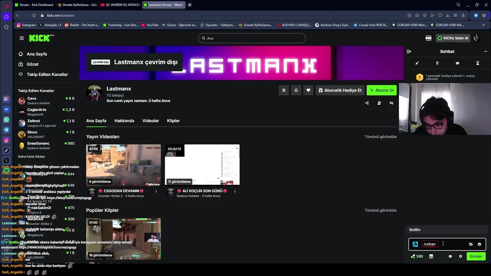Switch to Donate ByNoGame browser tab
Viewport: 491px width, 276px height.
(x=77, y=5)
